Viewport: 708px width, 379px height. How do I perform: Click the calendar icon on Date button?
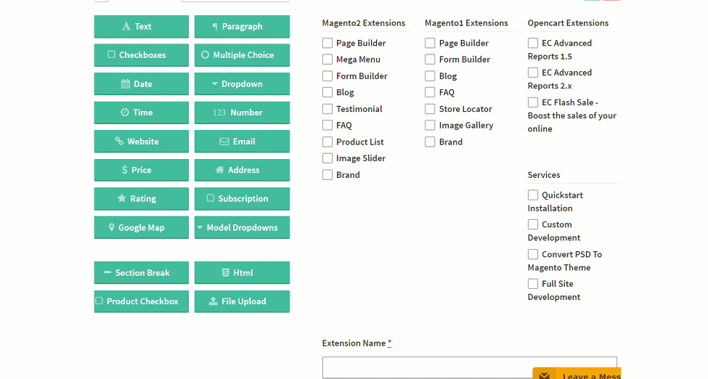[x=126, y=84]
